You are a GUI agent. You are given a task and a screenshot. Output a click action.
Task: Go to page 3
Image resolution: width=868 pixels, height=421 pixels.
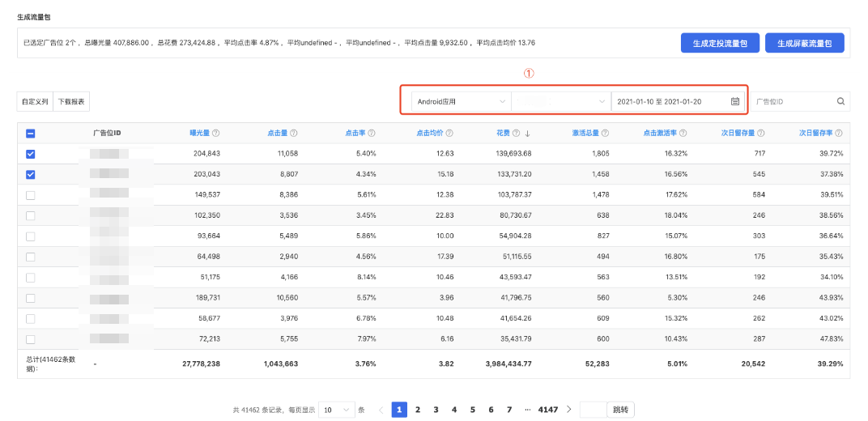[436, 410]
